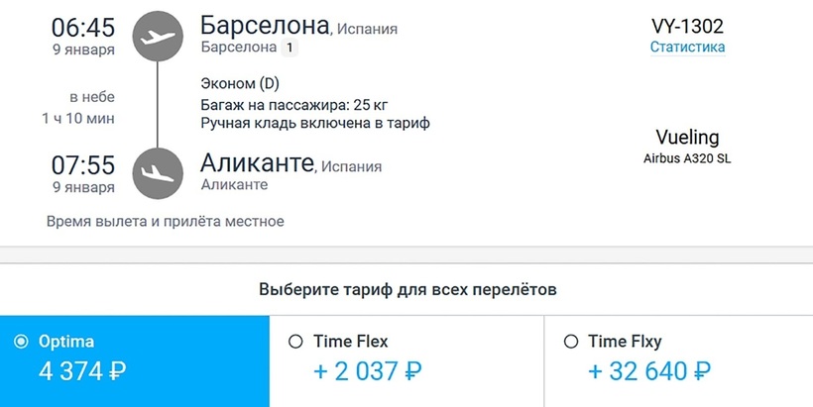Click the arrival landing plane icon
The width and height of the screenshot is (813, 407).
157,171
